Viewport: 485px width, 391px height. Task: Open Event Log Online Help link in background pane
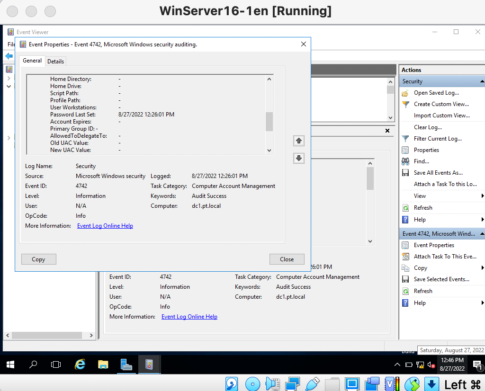click(x=189, y=317)
